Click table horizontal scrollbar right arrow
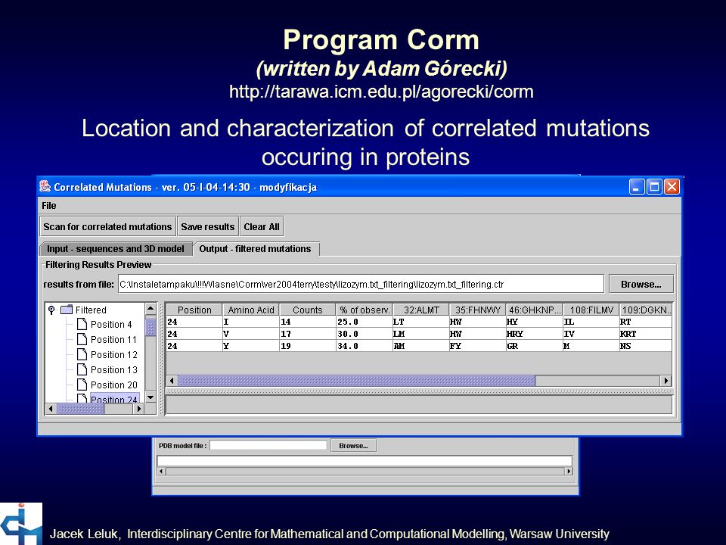Screen dimensions: 726x545 [x=665, y=381]
